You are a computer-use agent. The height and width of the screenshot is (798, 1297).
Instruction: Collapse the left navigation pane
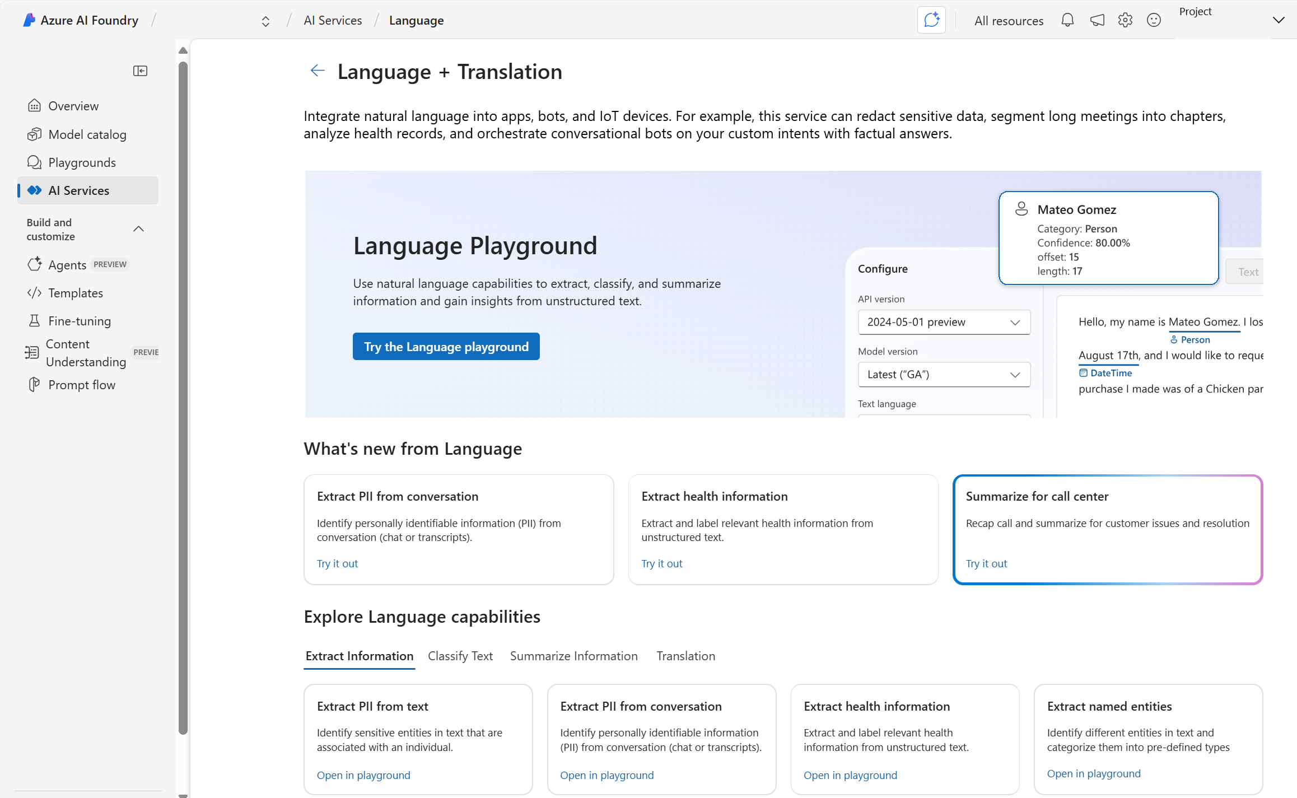click(141, 71)
